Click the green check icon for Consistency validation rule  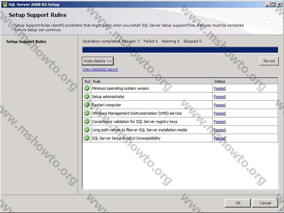click(x=87, y=122)
